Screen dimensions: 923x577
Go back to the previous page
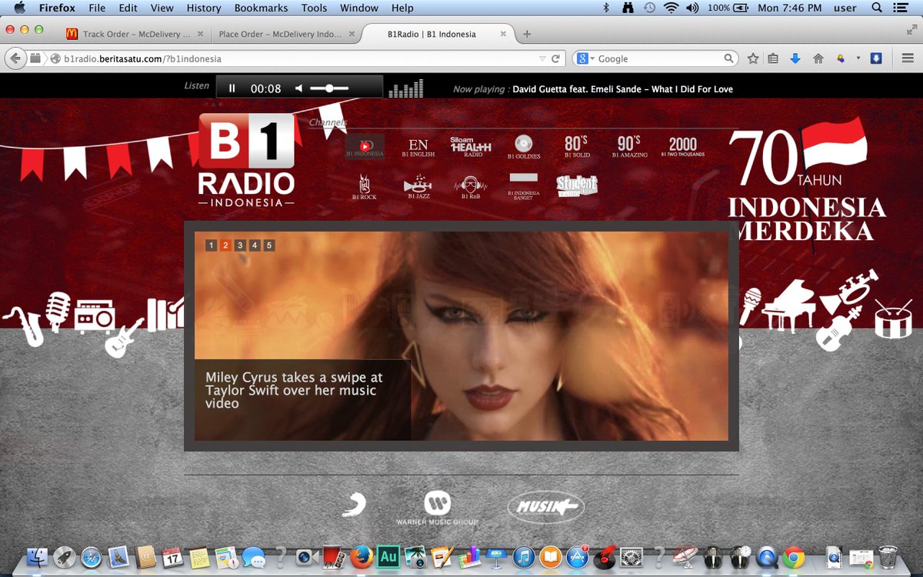tap(15, 58)
